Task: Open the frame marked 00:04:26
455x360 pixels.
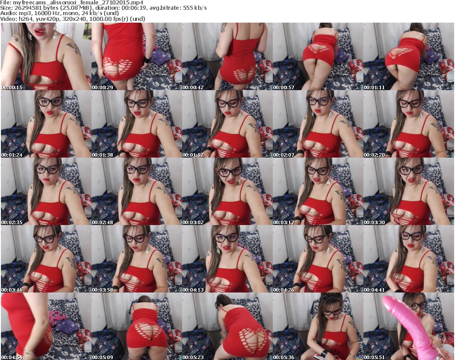Action: pos(318,259)
